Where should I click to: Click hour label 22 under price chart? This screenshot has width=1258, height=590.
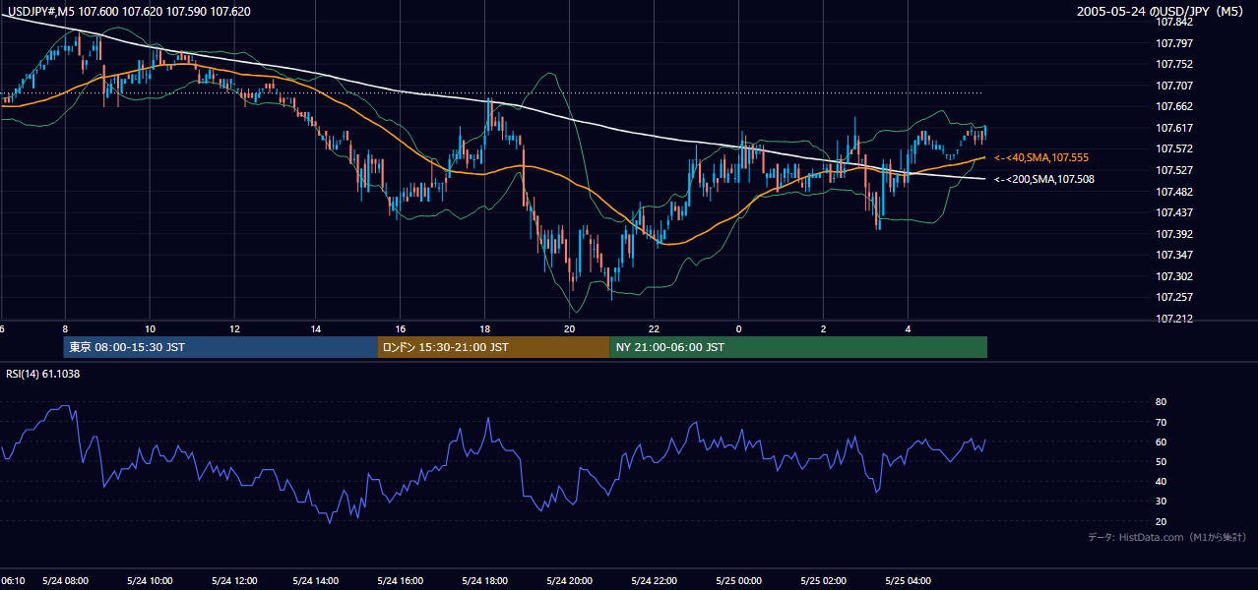[x=654, y=328]
